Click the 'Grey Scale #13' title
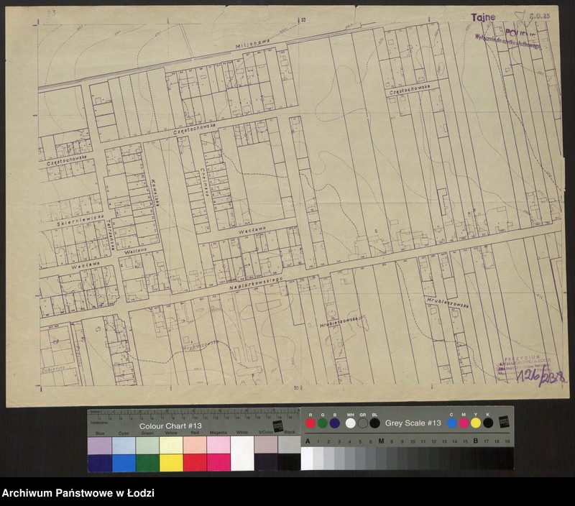The image size is (575, 506). (x=413, y=423)
